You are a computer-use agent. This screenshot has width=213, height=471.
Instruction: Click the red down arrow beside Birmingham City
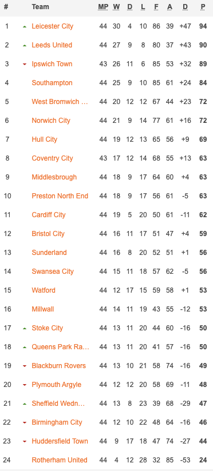(x=25, y=423)
